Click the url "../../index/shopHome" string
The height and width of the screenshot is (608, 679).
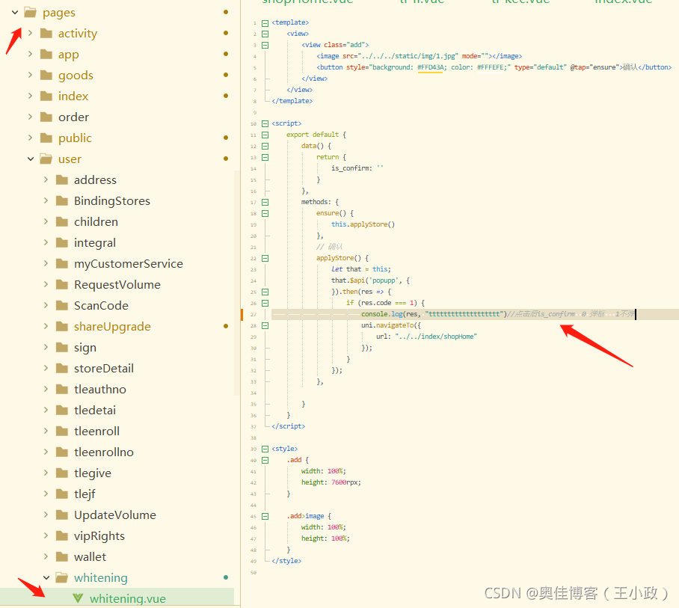tap(436, 337)
